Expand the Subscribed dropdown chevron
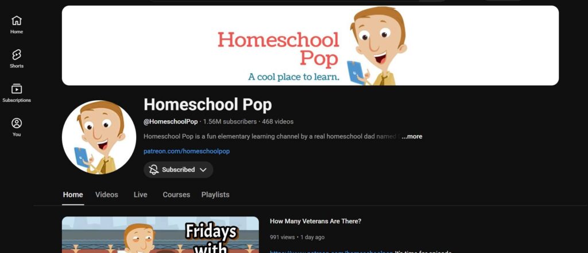 click(x=203, y=169)
